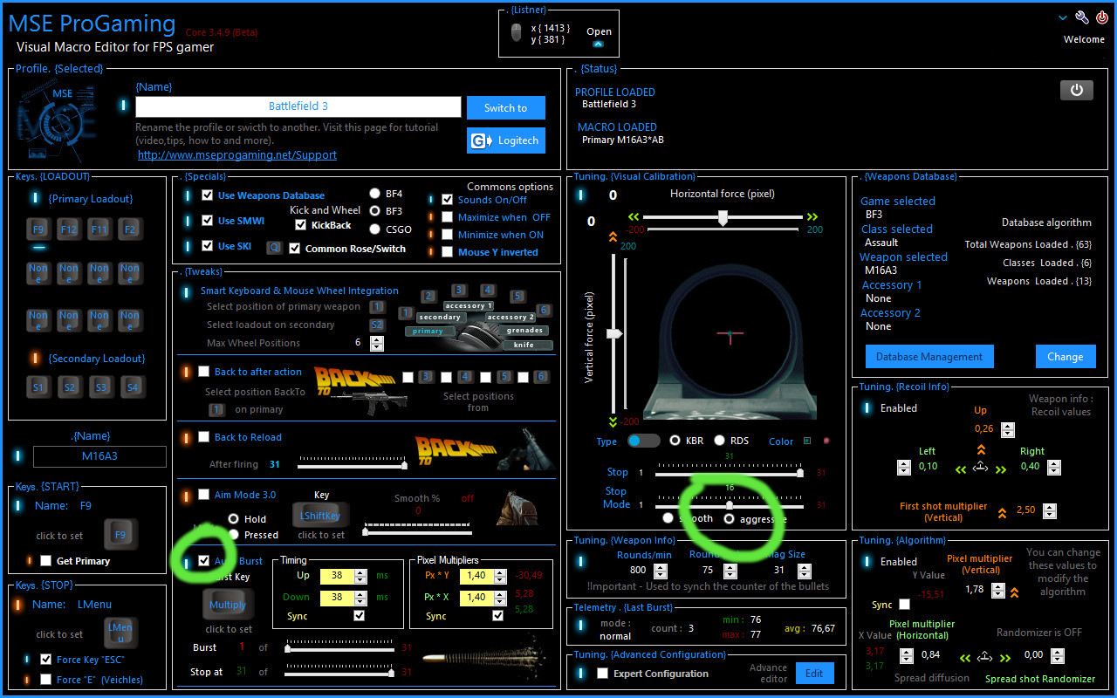Click the spread randomizer center icon
Screen dimensions: 1117x698
(984, 657)
